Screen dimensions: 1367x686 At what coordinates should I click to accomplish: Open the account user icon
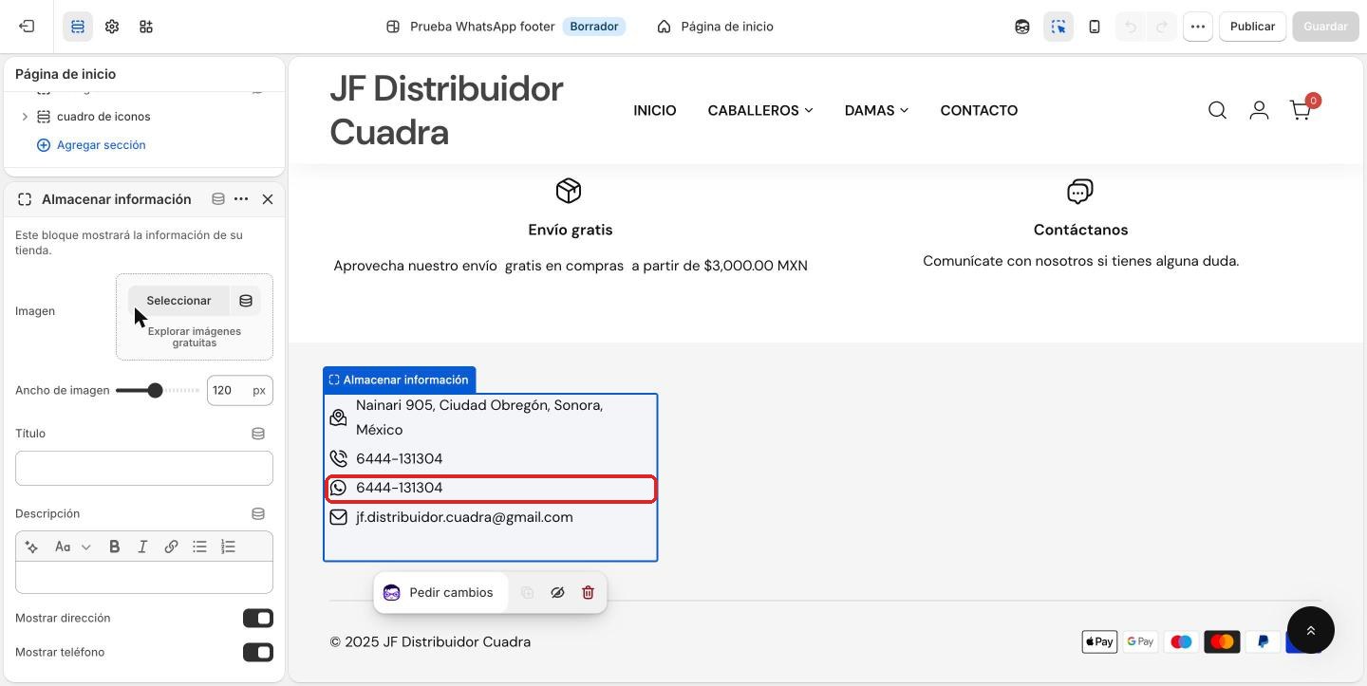tap(1259, 111)
